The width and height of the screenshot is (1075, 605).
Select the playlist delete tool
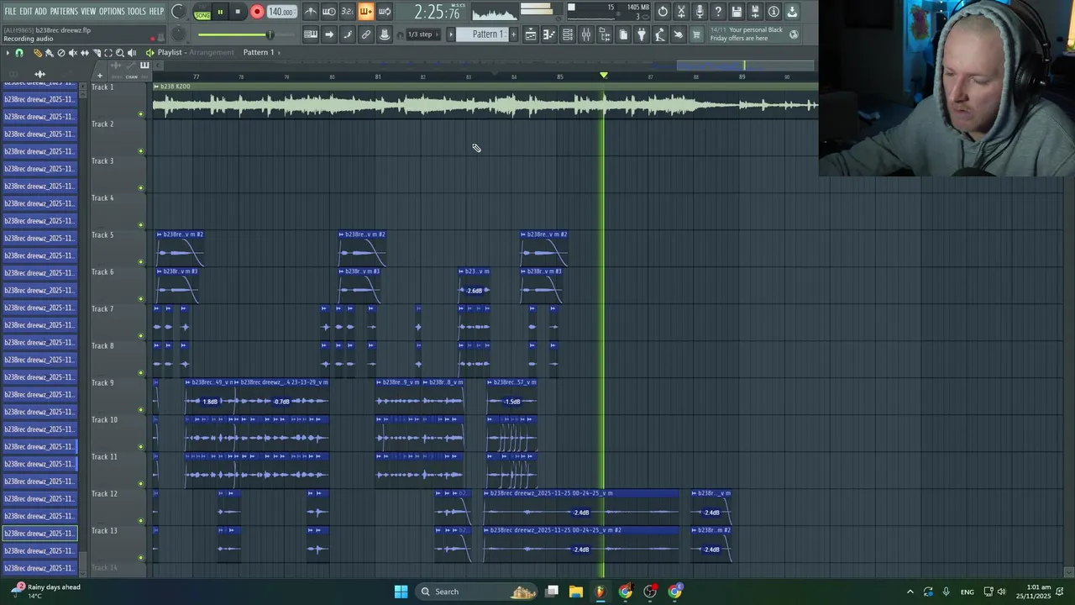61,53
